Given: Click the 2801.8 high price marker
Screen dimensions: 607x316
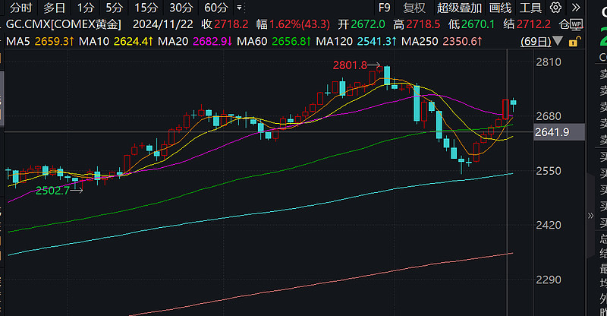Looking at the screenshot, I should click(350, 65).
